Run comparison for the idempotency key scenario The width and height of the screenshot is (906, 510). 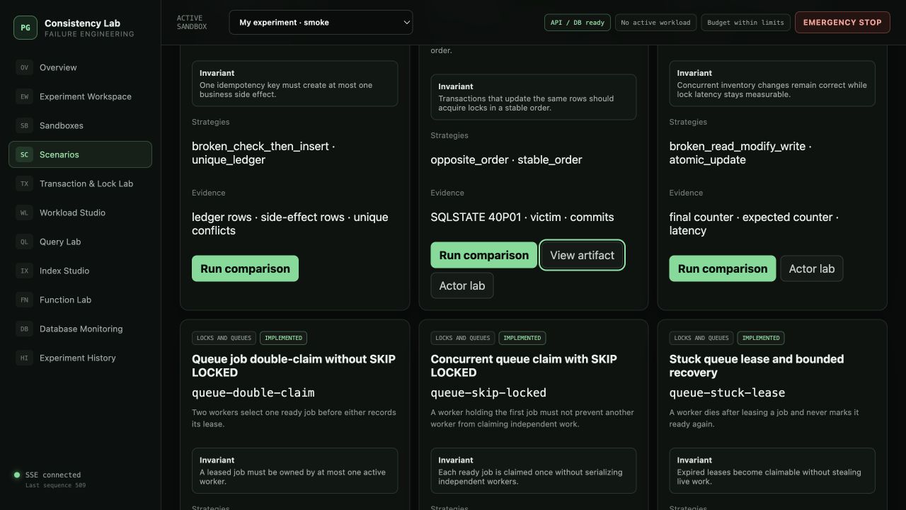(245, 268)
